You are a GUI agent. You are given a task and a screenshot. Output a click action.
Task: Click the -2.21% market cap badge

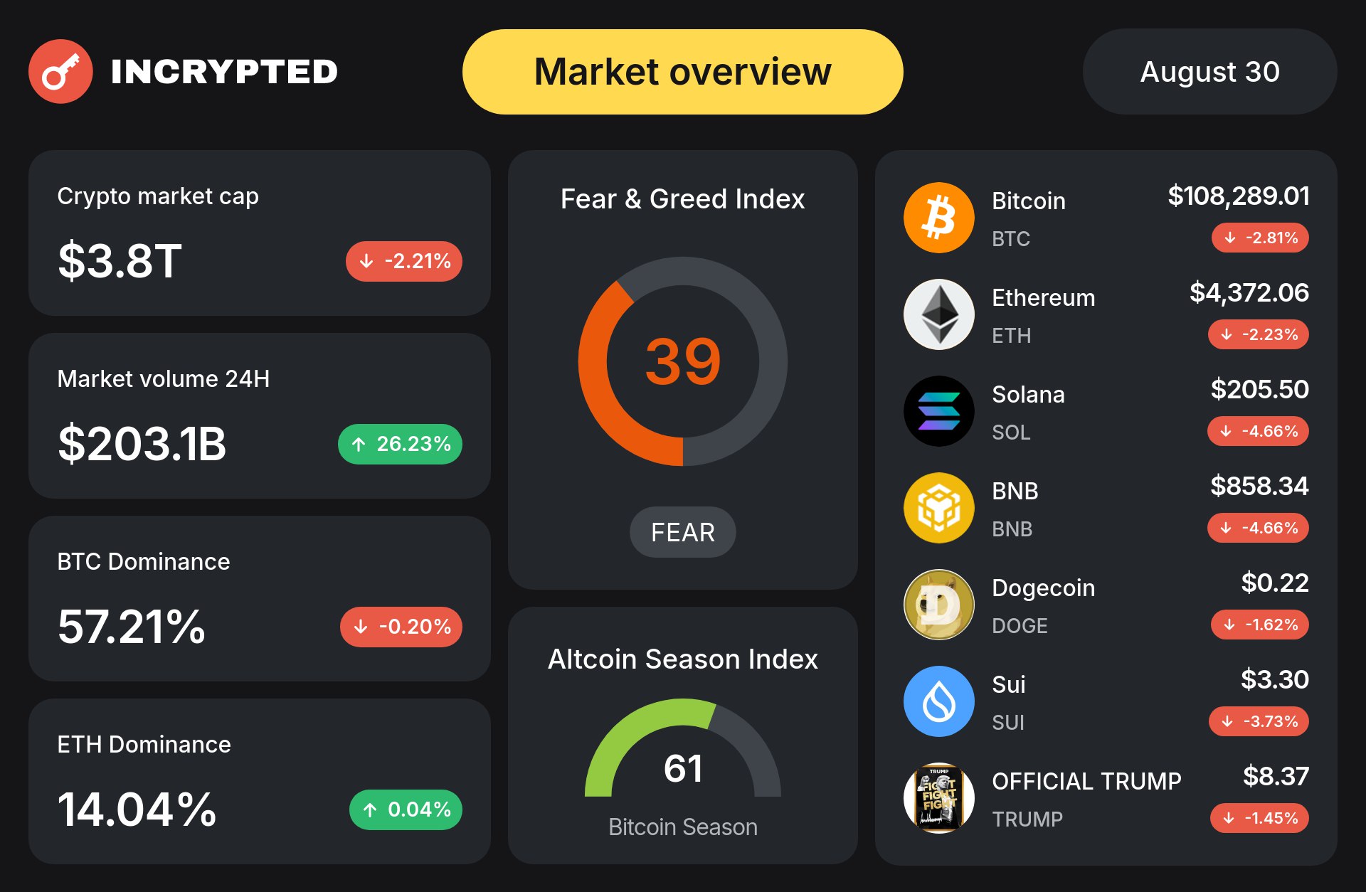point(404,261)
